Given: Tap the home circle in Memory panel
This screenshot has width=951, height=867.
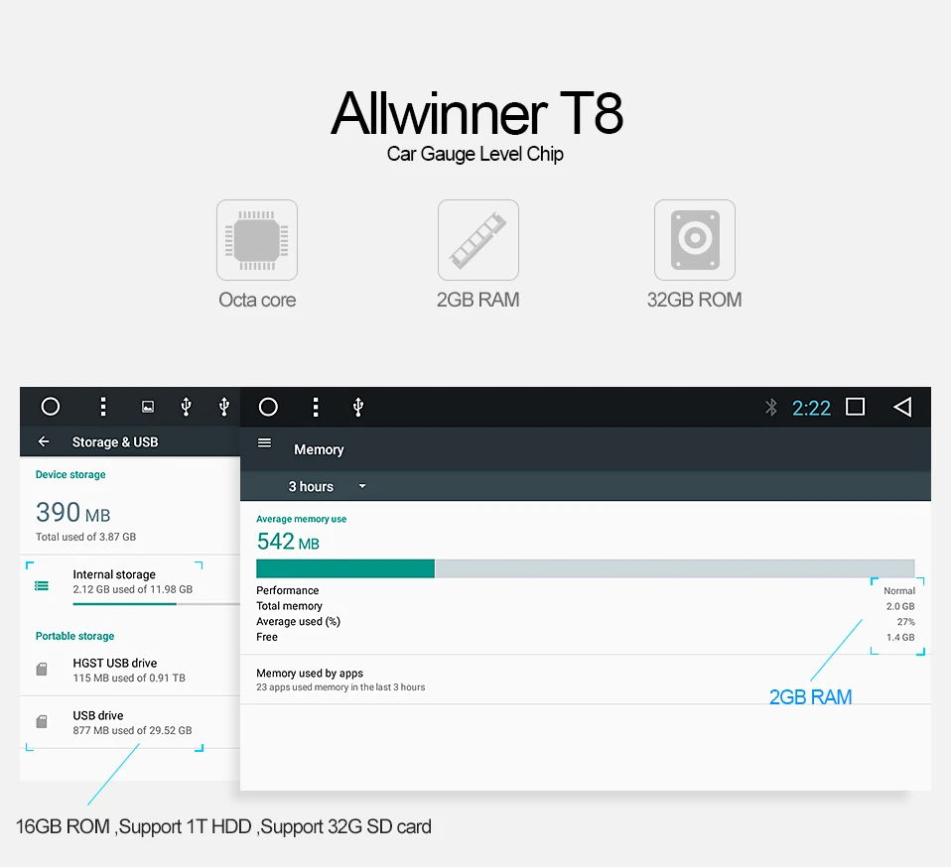Looking at the screenshot, I should 268,407.
